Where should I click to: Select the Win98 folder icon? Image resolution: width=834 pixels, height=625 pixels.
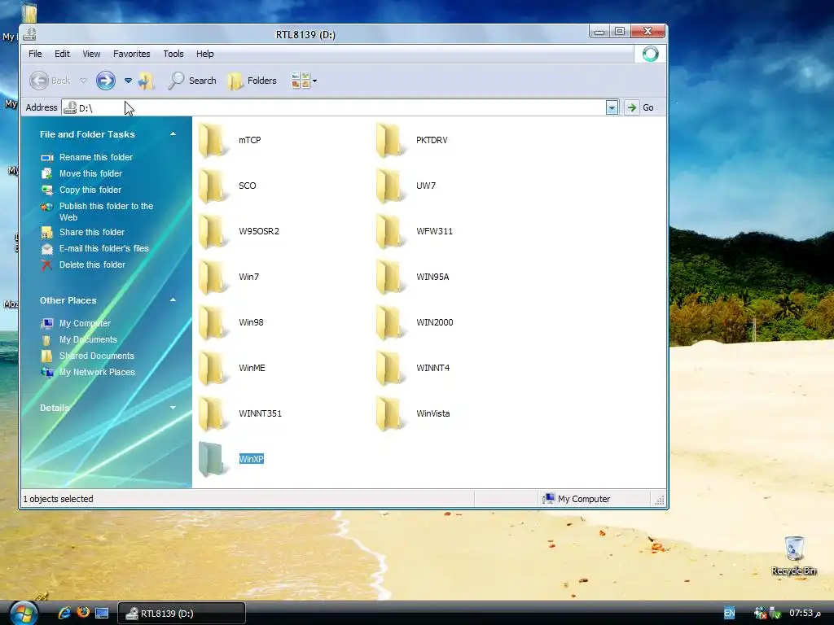[x=213, y=322]
